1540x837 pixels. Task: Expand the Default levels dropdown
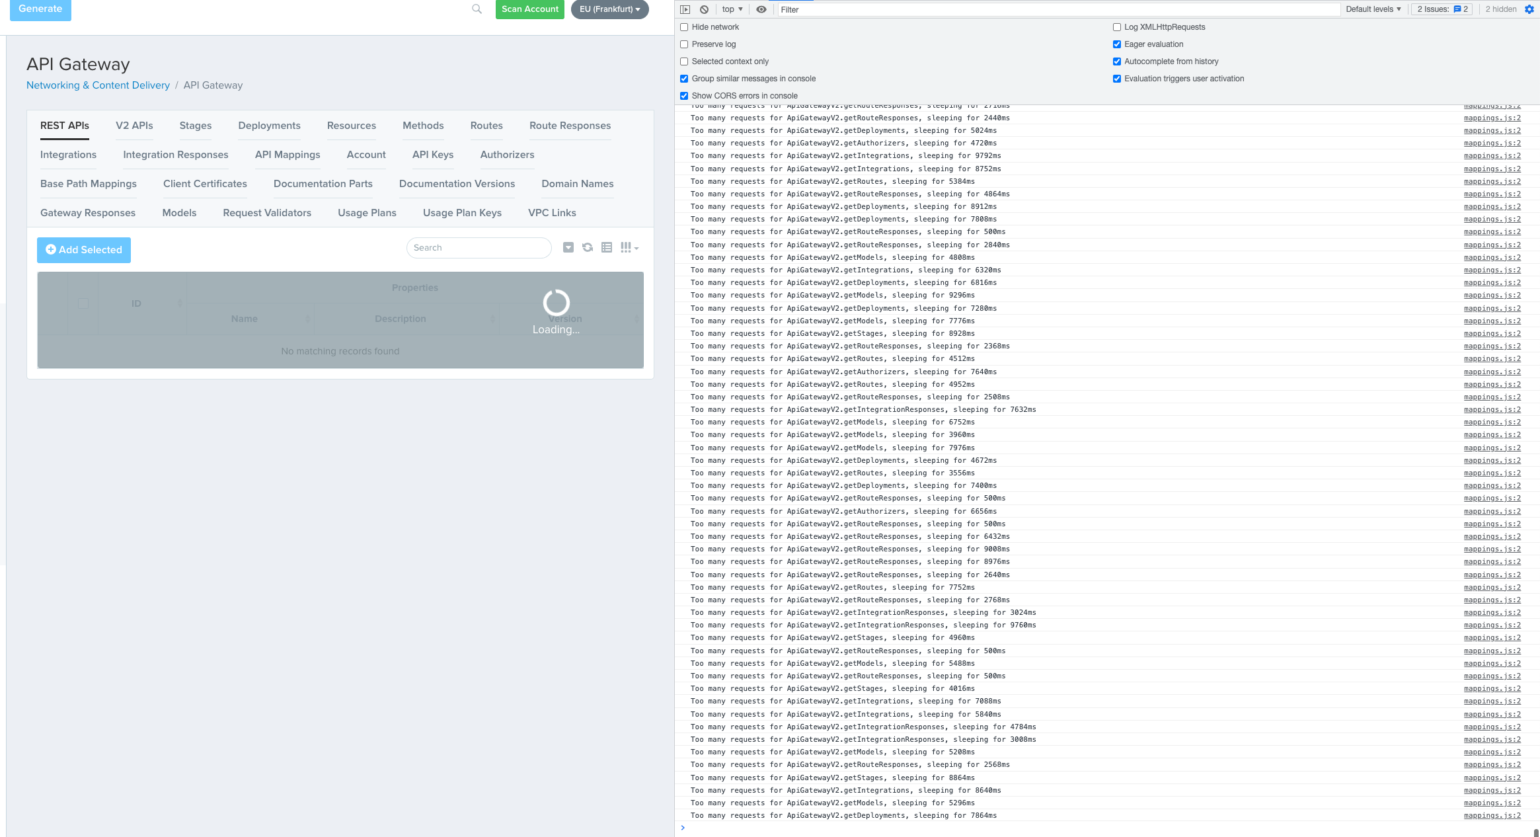point(1373,9)
